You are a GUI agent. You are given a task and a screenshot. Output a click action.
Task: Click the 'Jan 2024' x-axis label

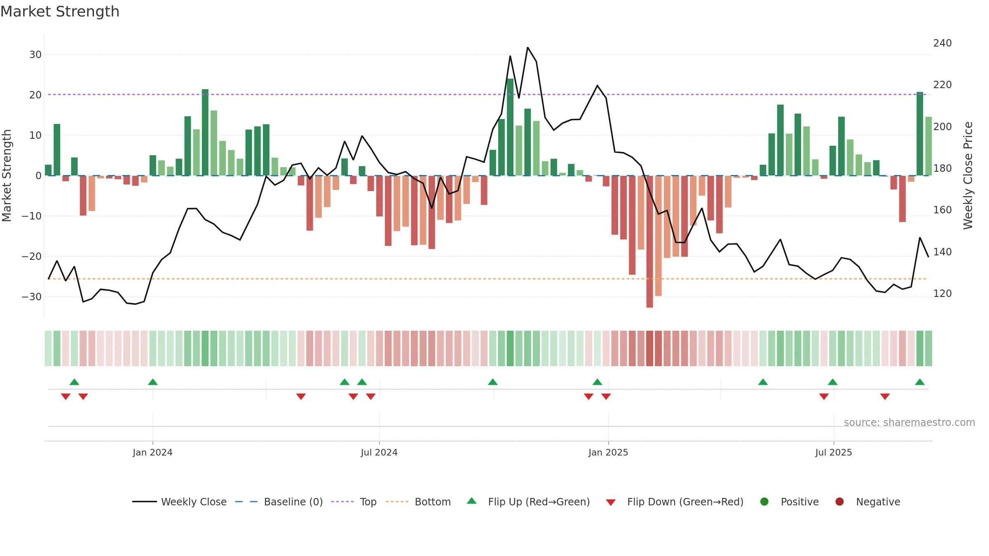coord(152,452)
